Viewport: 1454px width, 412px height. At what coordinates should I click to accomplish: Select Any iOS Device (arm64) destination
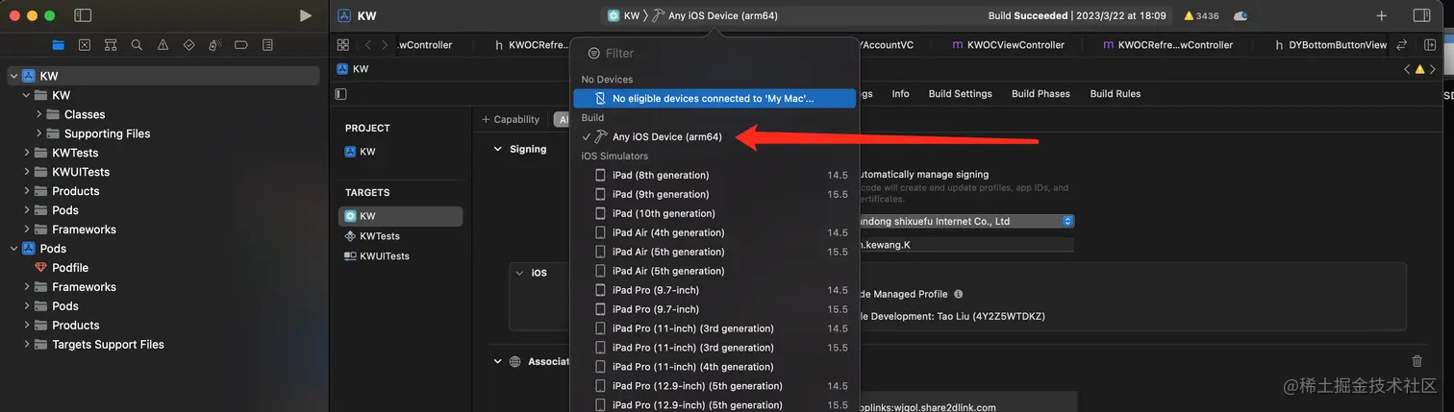(x=666, y=136)
